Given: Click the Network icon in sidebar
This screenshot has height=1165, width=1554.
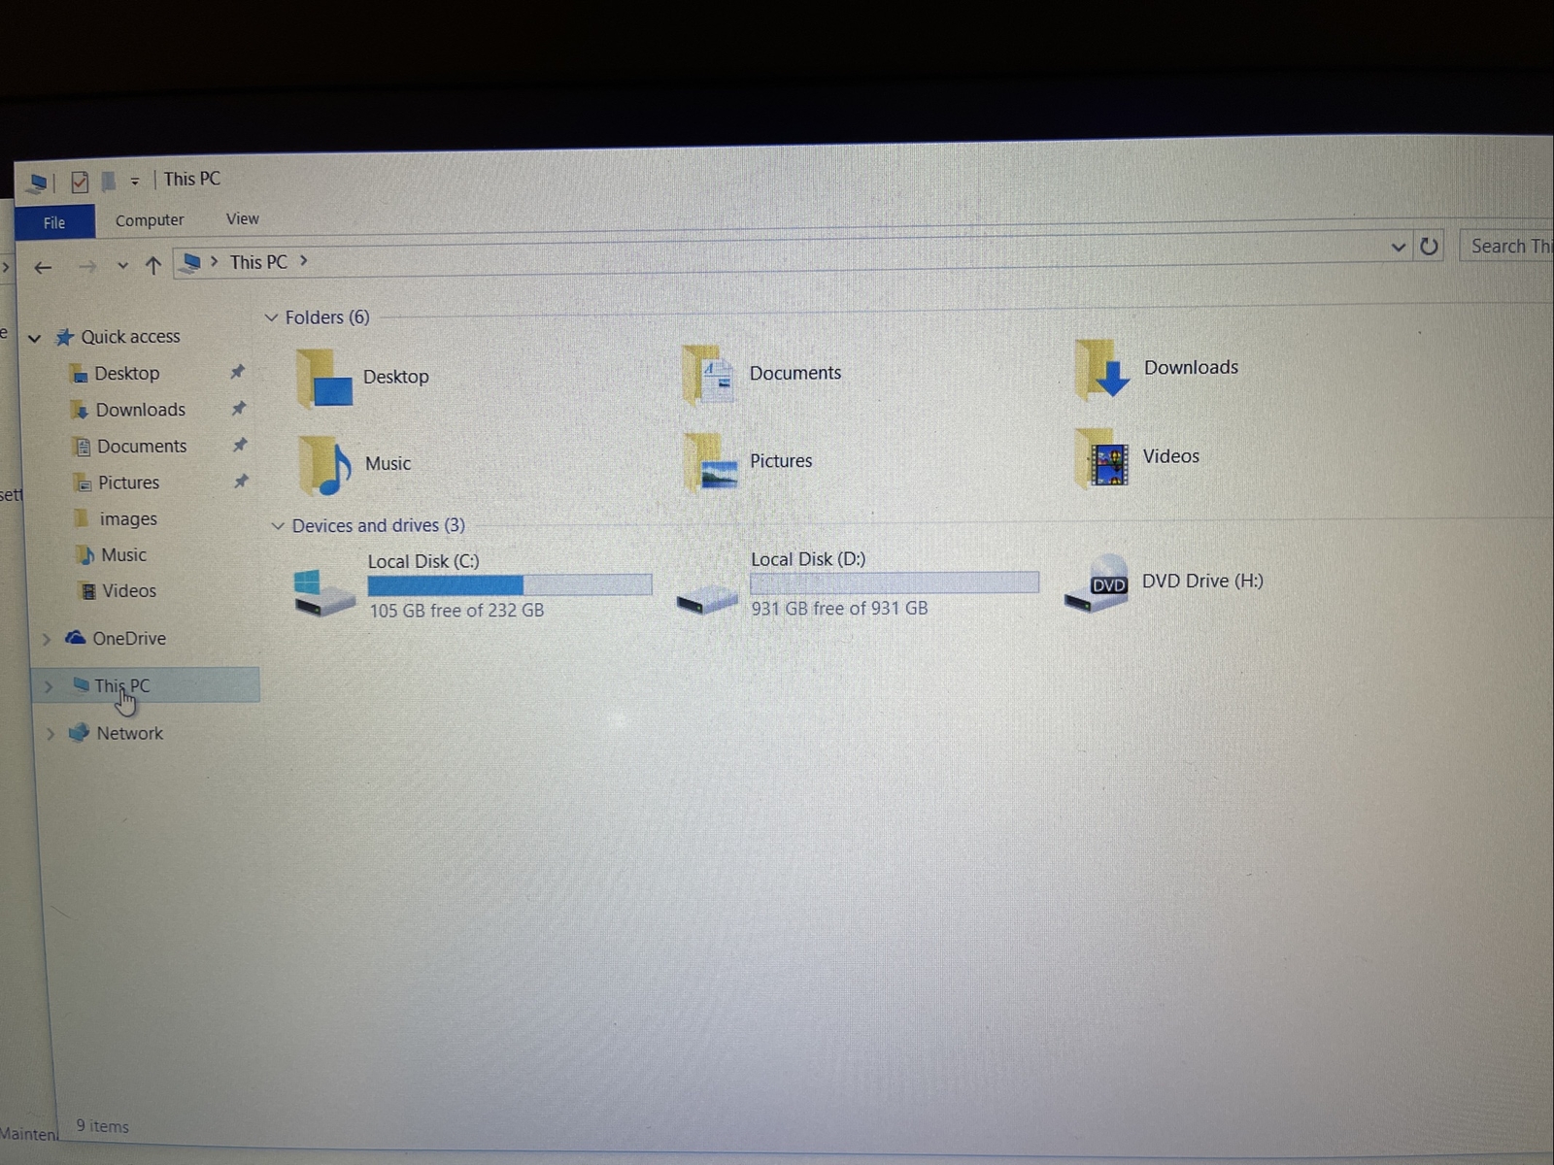Looking at the screenshot, I should pyautogui.click(x=79, y=733).
